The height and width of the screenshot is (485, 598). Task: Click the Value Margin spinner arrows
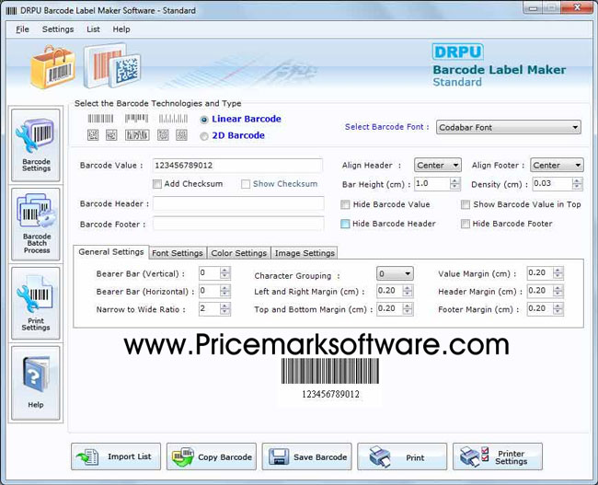(x=558, y=272)
